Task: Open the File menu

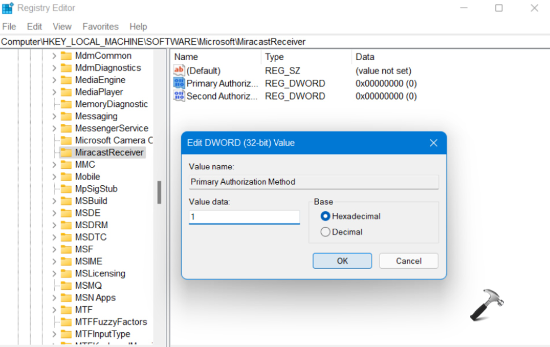Action: coord(9,27)
